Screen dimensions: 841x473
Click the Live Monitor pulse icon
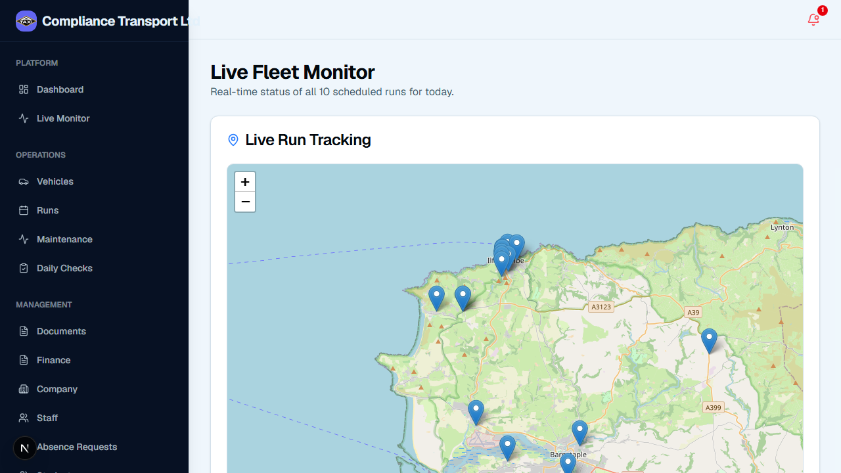tap(24, 118)
